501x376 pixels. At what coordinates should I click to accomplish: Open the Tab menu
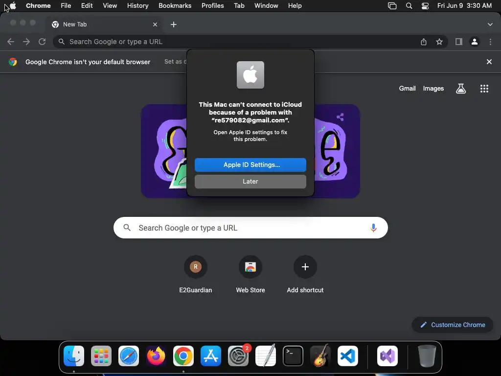click(x=239, y=6)
